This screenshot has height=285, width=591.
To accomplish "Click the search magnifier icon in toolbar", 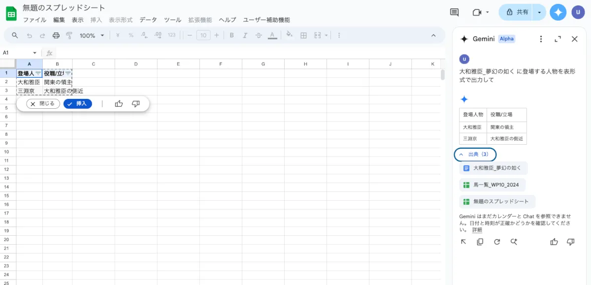I will pyautogui.click(x=15, y=35).
